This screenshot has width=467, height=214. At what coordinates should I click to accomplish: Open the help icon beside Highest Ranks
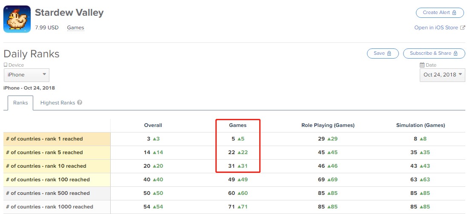coord(80,103)
